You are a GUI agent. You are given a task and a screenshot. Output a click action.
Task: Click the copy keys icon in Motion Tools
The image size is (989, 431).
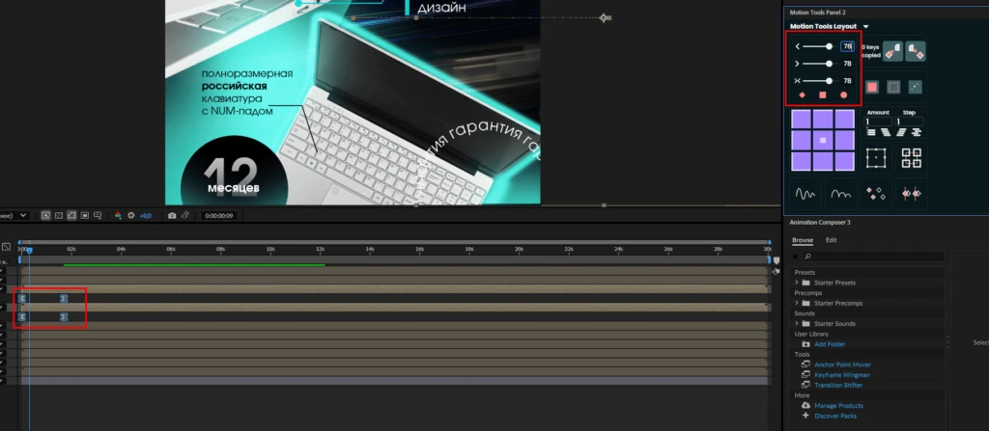click(x=892, y=52)
